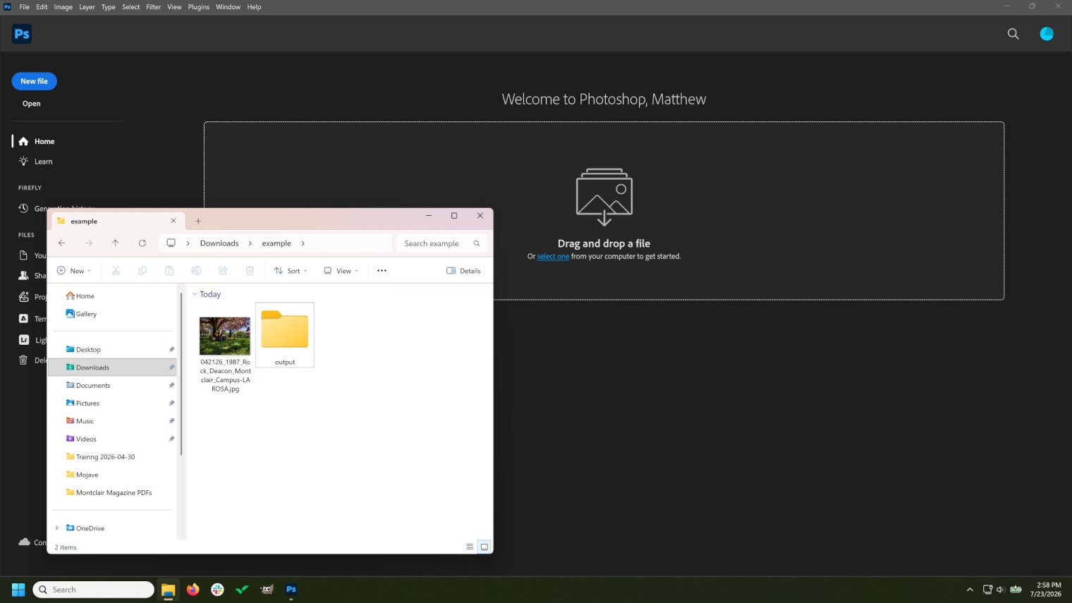Viewport: 1072px width, 603px height.
Task: Click Downloads in the Explorer address bar
Action: point(219,243)
